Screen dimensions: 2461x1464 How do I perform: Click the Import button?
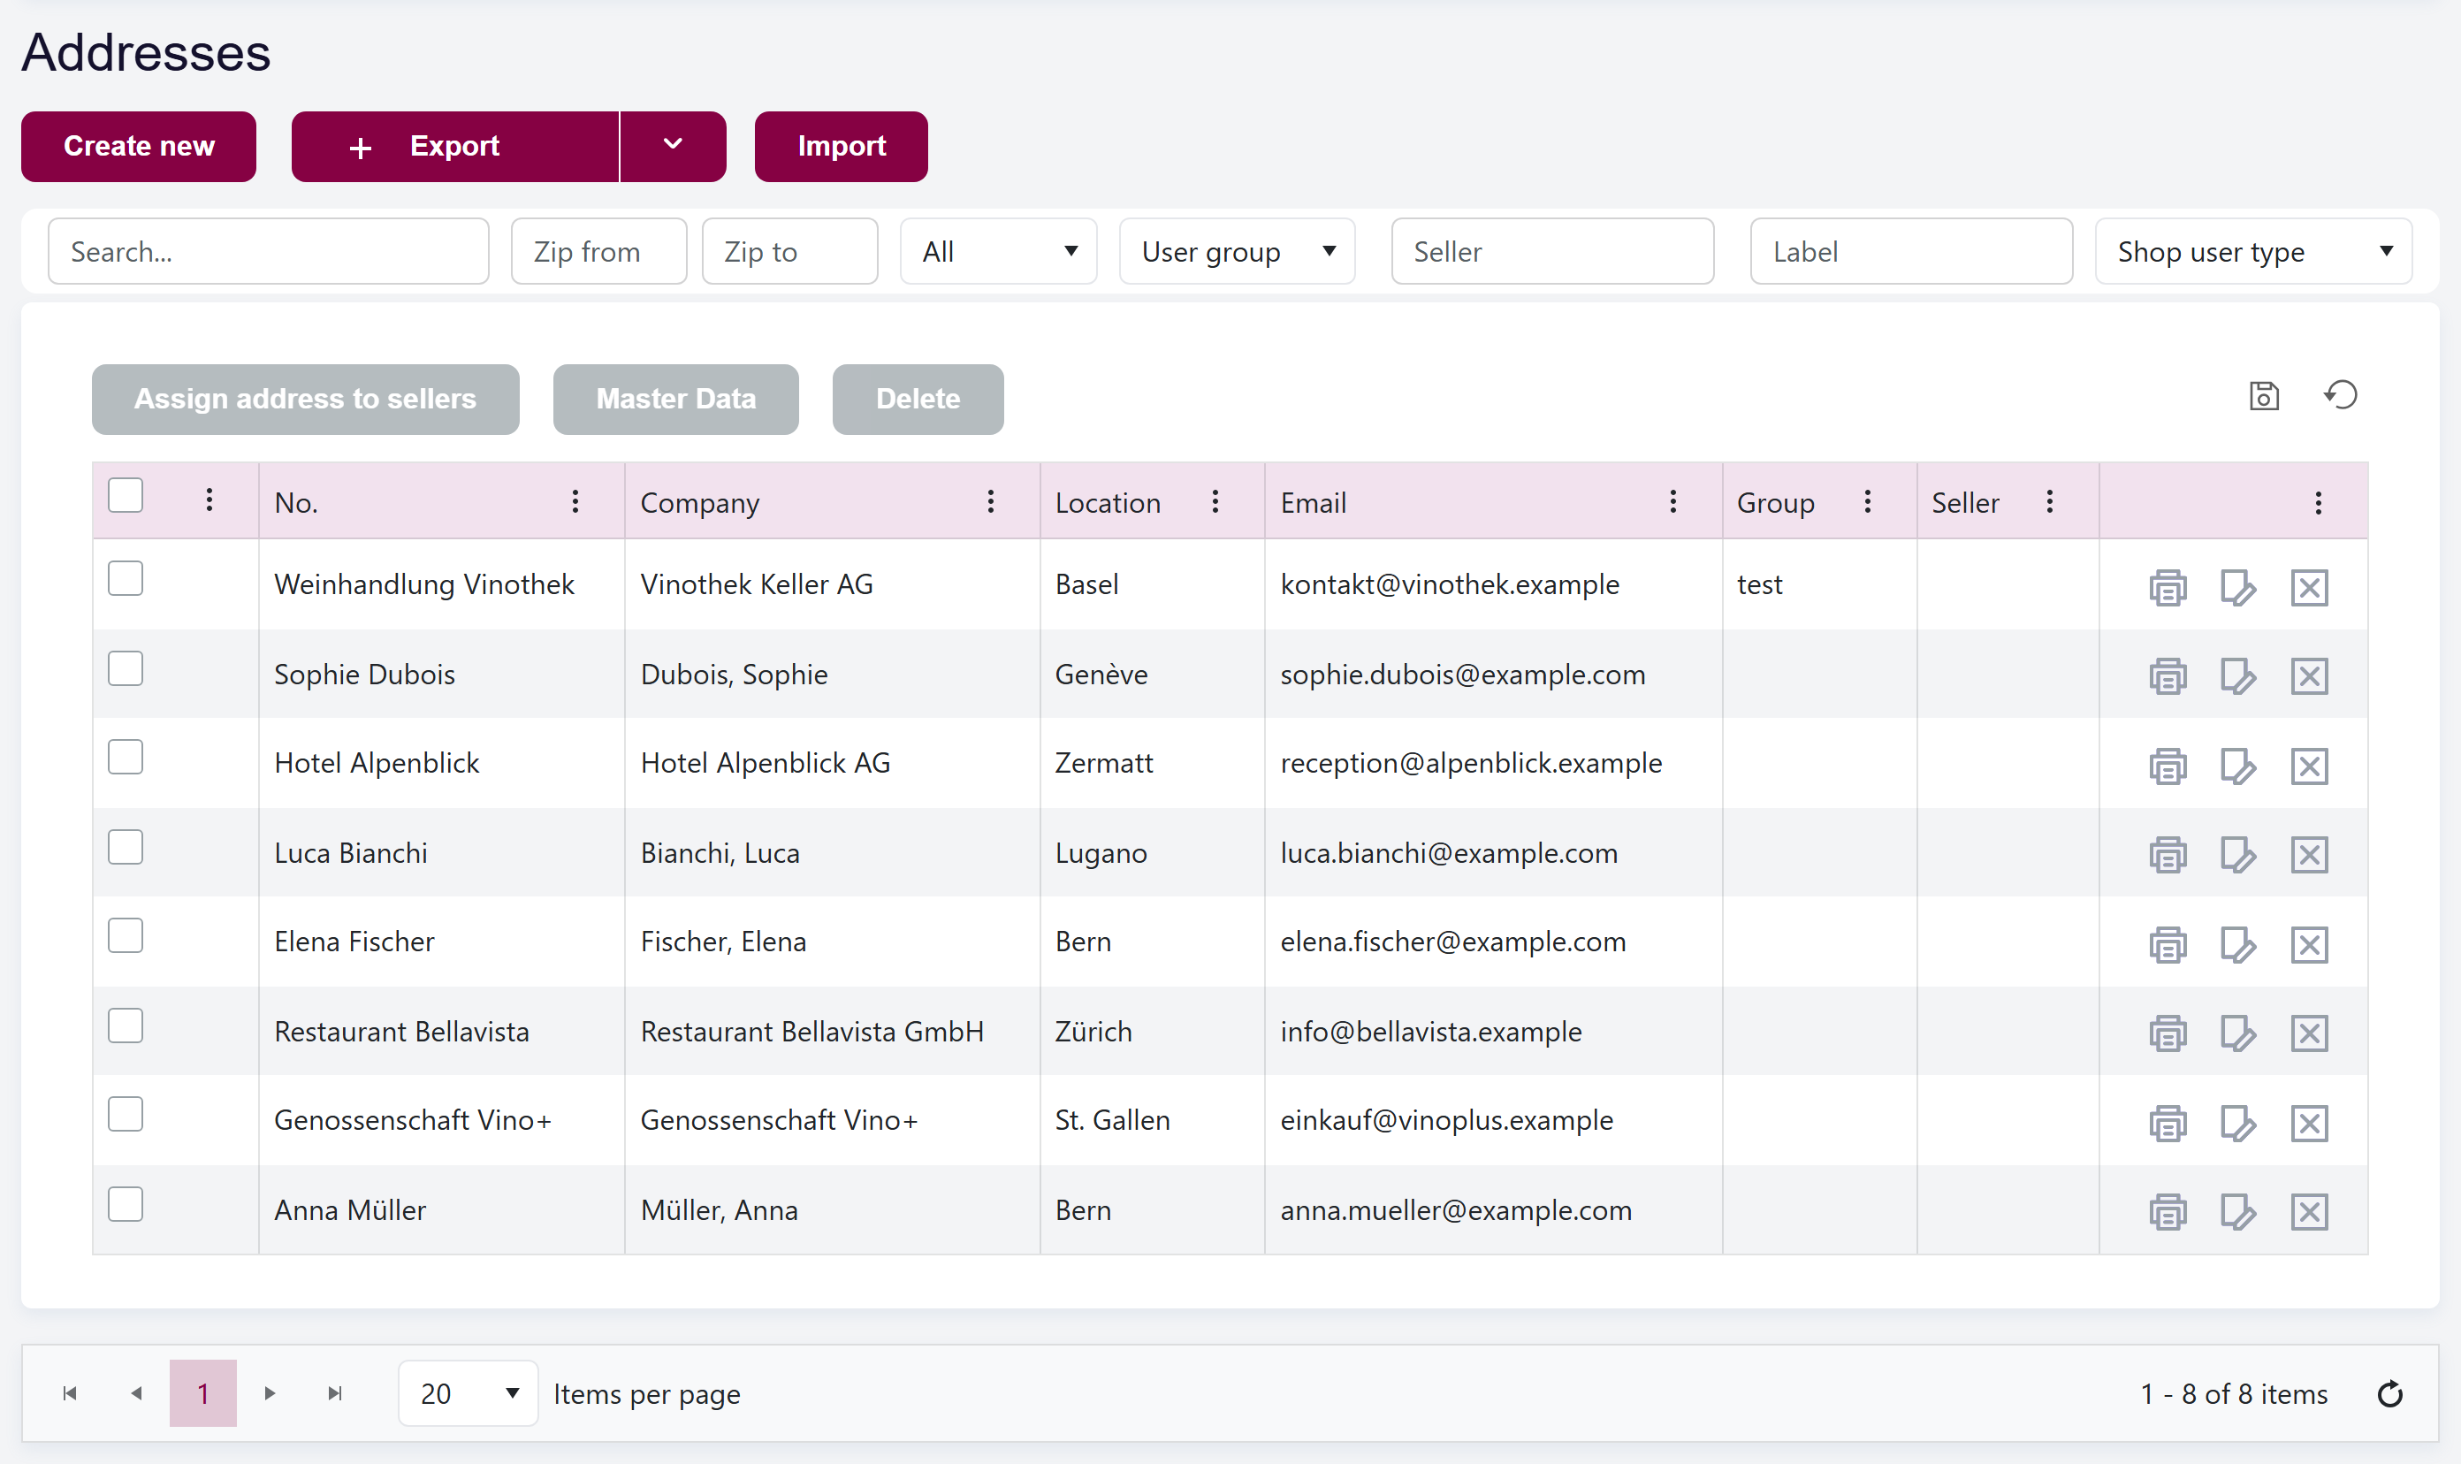842,146
